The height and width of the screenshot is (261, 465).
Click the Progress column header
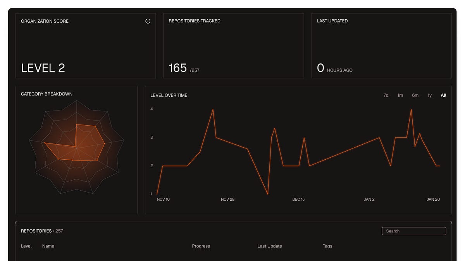201,246
